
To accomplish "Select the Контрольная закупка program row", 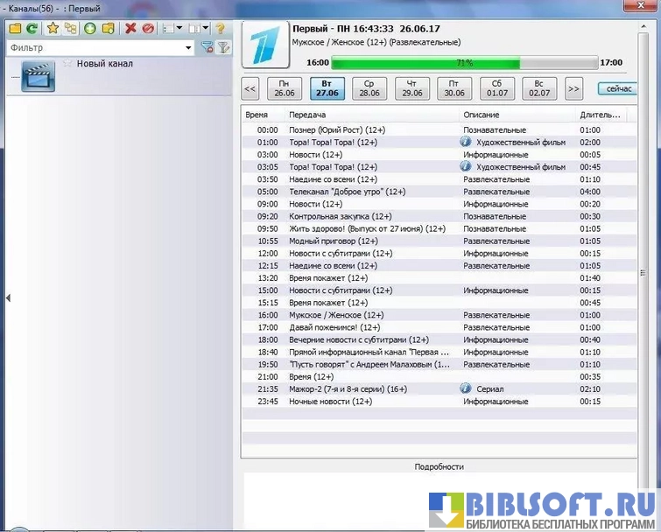I will coord(340,216).
